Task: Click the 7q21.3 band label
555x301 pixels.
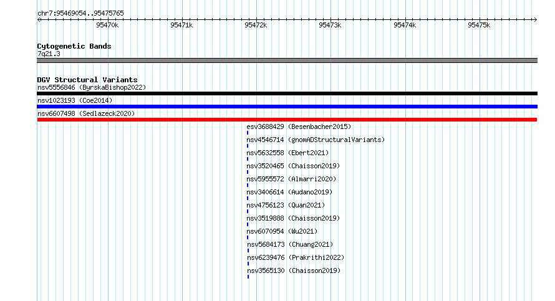Action: coord(49,54)
